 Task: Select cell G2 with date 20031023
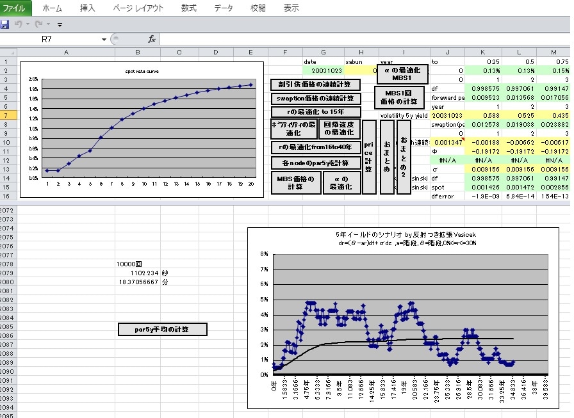point(324,70)
